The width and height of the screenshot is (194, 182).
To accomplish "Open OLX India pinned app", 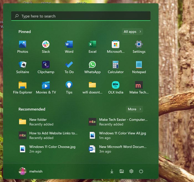I will coord(116,88).
